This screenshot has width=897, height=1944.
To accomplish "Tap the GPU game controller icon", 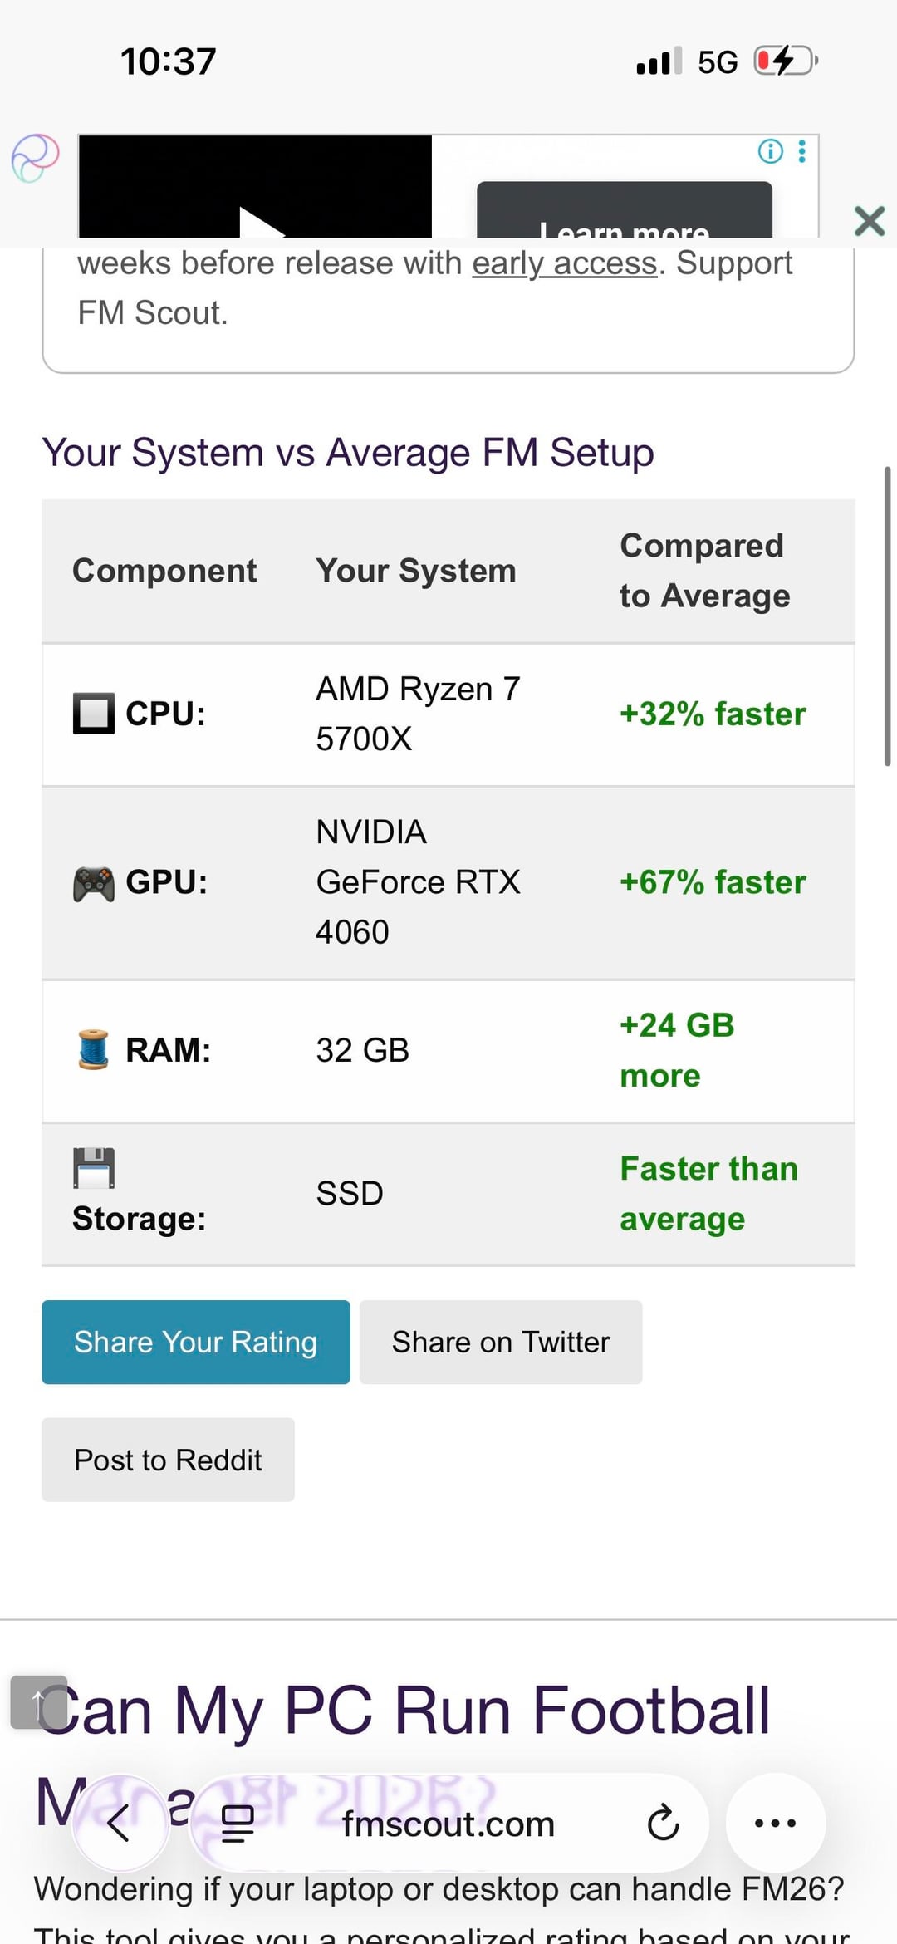I will 94,883.
